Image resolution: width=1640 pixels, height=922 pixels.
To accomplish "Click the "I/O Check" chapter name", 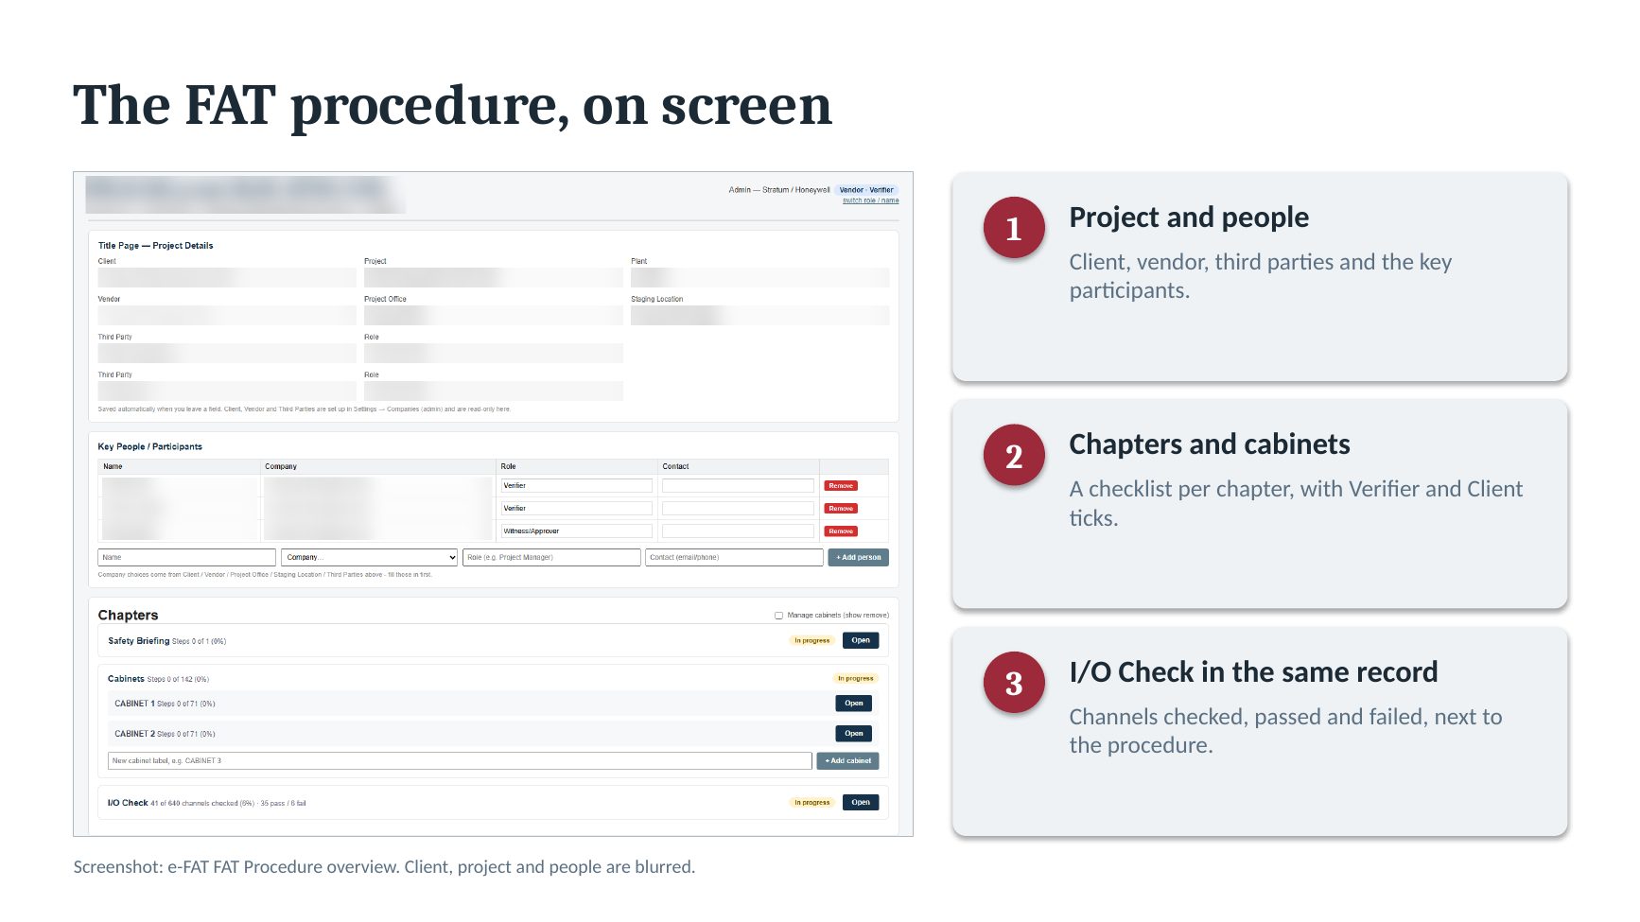I will click(128, 803).
